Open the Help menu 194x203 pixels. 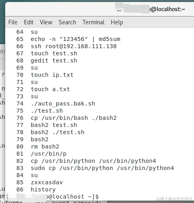click(x=117, y=22)
